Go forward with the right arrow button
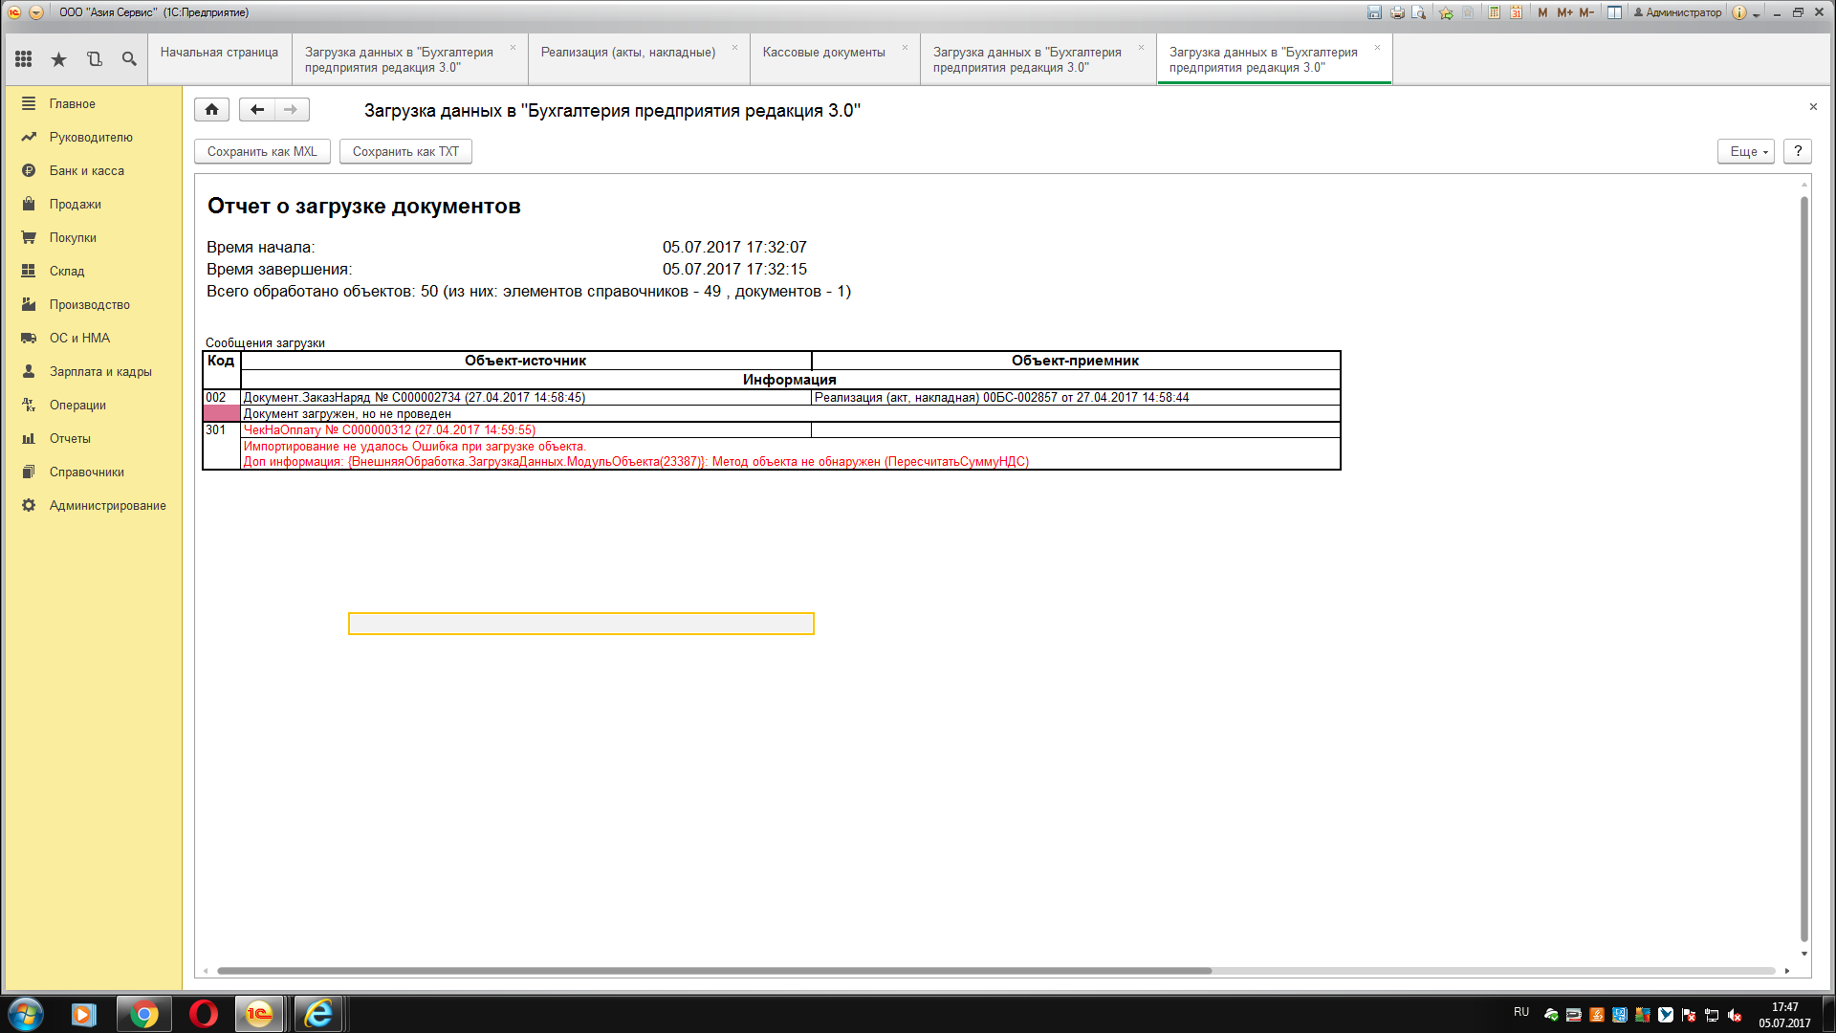 (x=292, y=109)
